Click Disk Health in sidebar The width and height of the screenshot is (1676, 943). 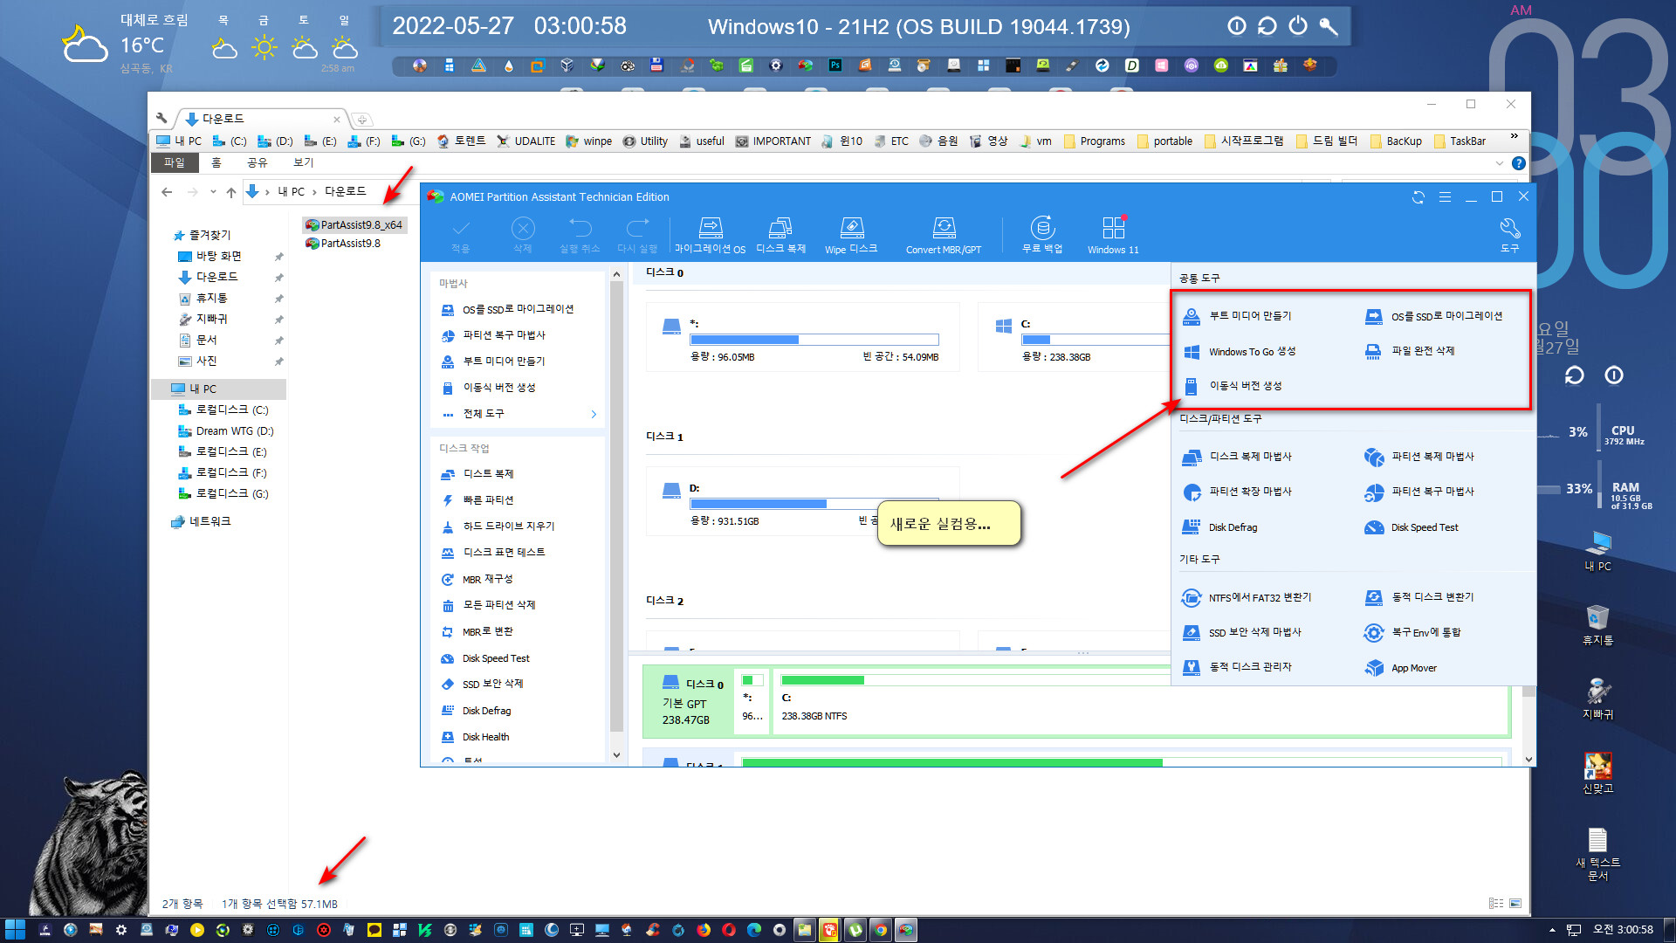475,737
